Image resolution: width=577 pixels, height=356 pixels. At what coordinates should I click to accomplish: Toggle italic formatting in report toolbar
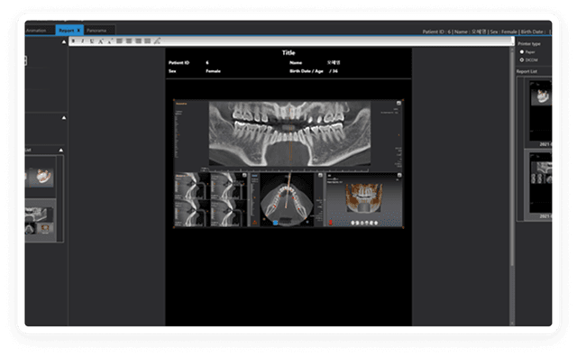pos(82,41)
